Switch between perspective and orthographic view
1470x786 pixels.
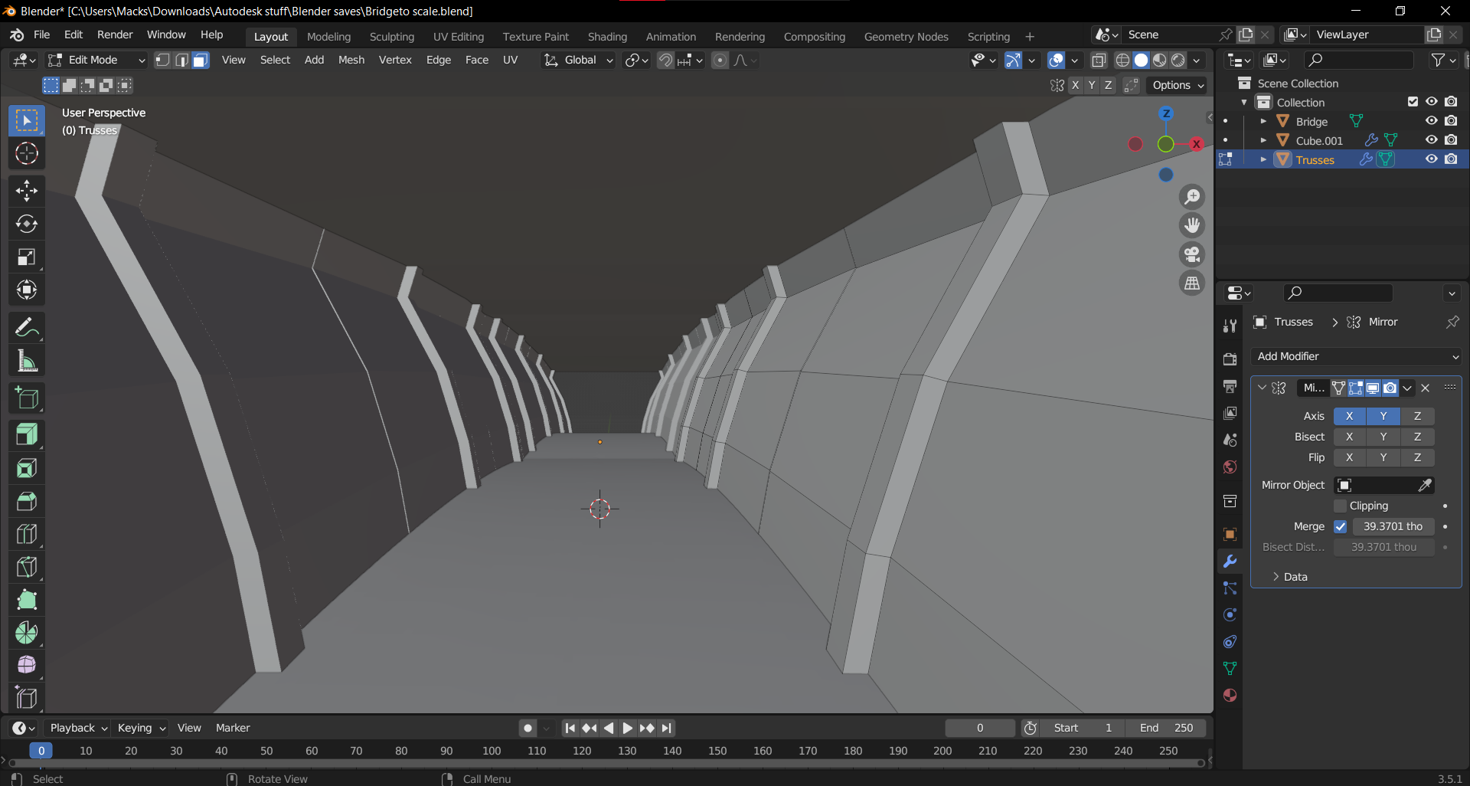[x=1192, y=283]
